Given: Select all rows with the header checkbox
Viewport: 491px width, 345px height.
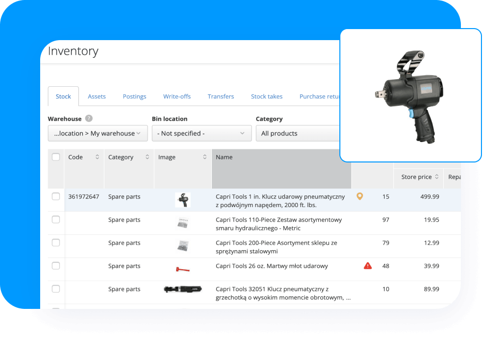Looking at the screenshot, I should [56, 156].
